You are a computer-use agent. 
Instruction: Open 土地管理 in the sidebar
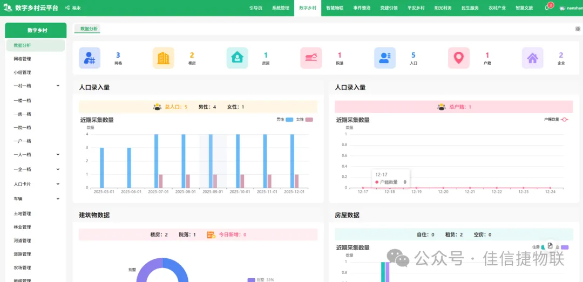click(x=36, y=214)
